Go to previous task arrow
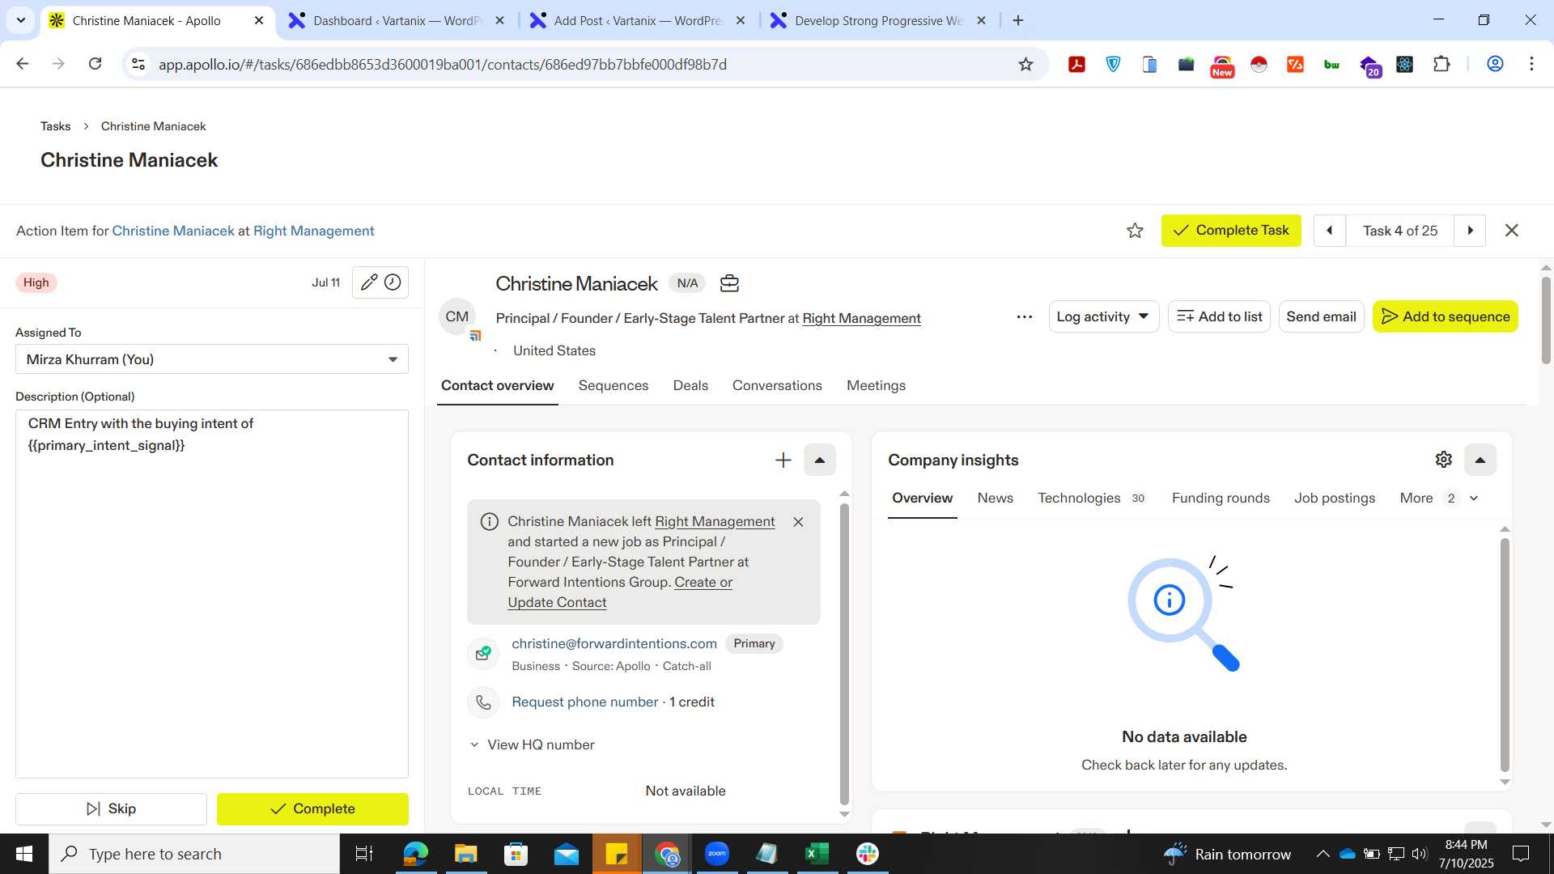This screenshot has width=1554, height=874. click(x=1329, y=231)
